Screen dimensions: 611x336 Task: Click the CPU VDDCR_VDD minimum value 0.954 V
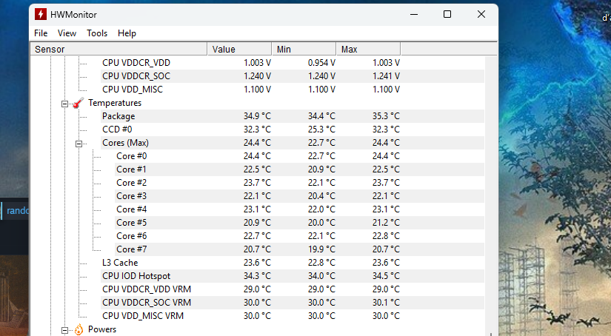[321, 63]
